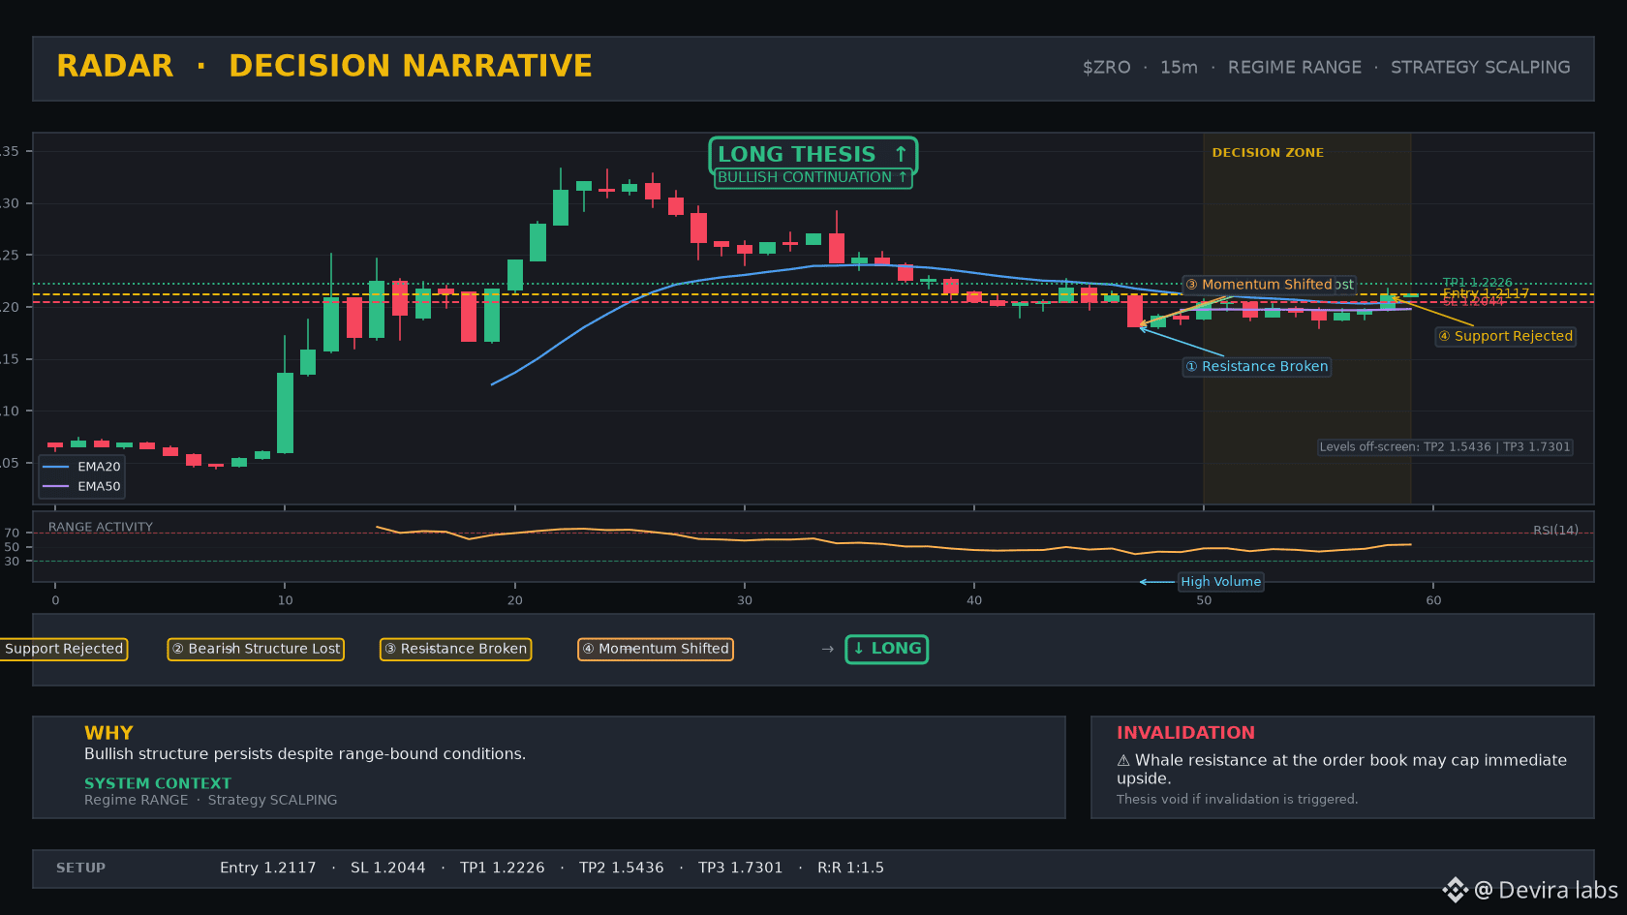
Task: Click the RSI(14) indicator label
Action: (x=1555, y=530)
